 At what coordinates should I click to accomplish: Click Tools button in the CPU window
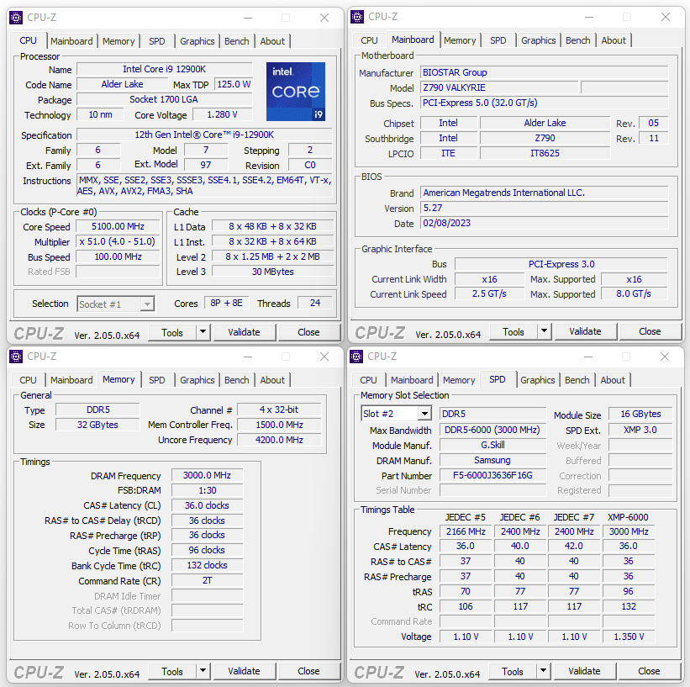172,332
